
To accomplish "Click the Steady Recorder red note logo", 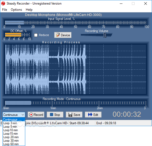I will point(3,3).
